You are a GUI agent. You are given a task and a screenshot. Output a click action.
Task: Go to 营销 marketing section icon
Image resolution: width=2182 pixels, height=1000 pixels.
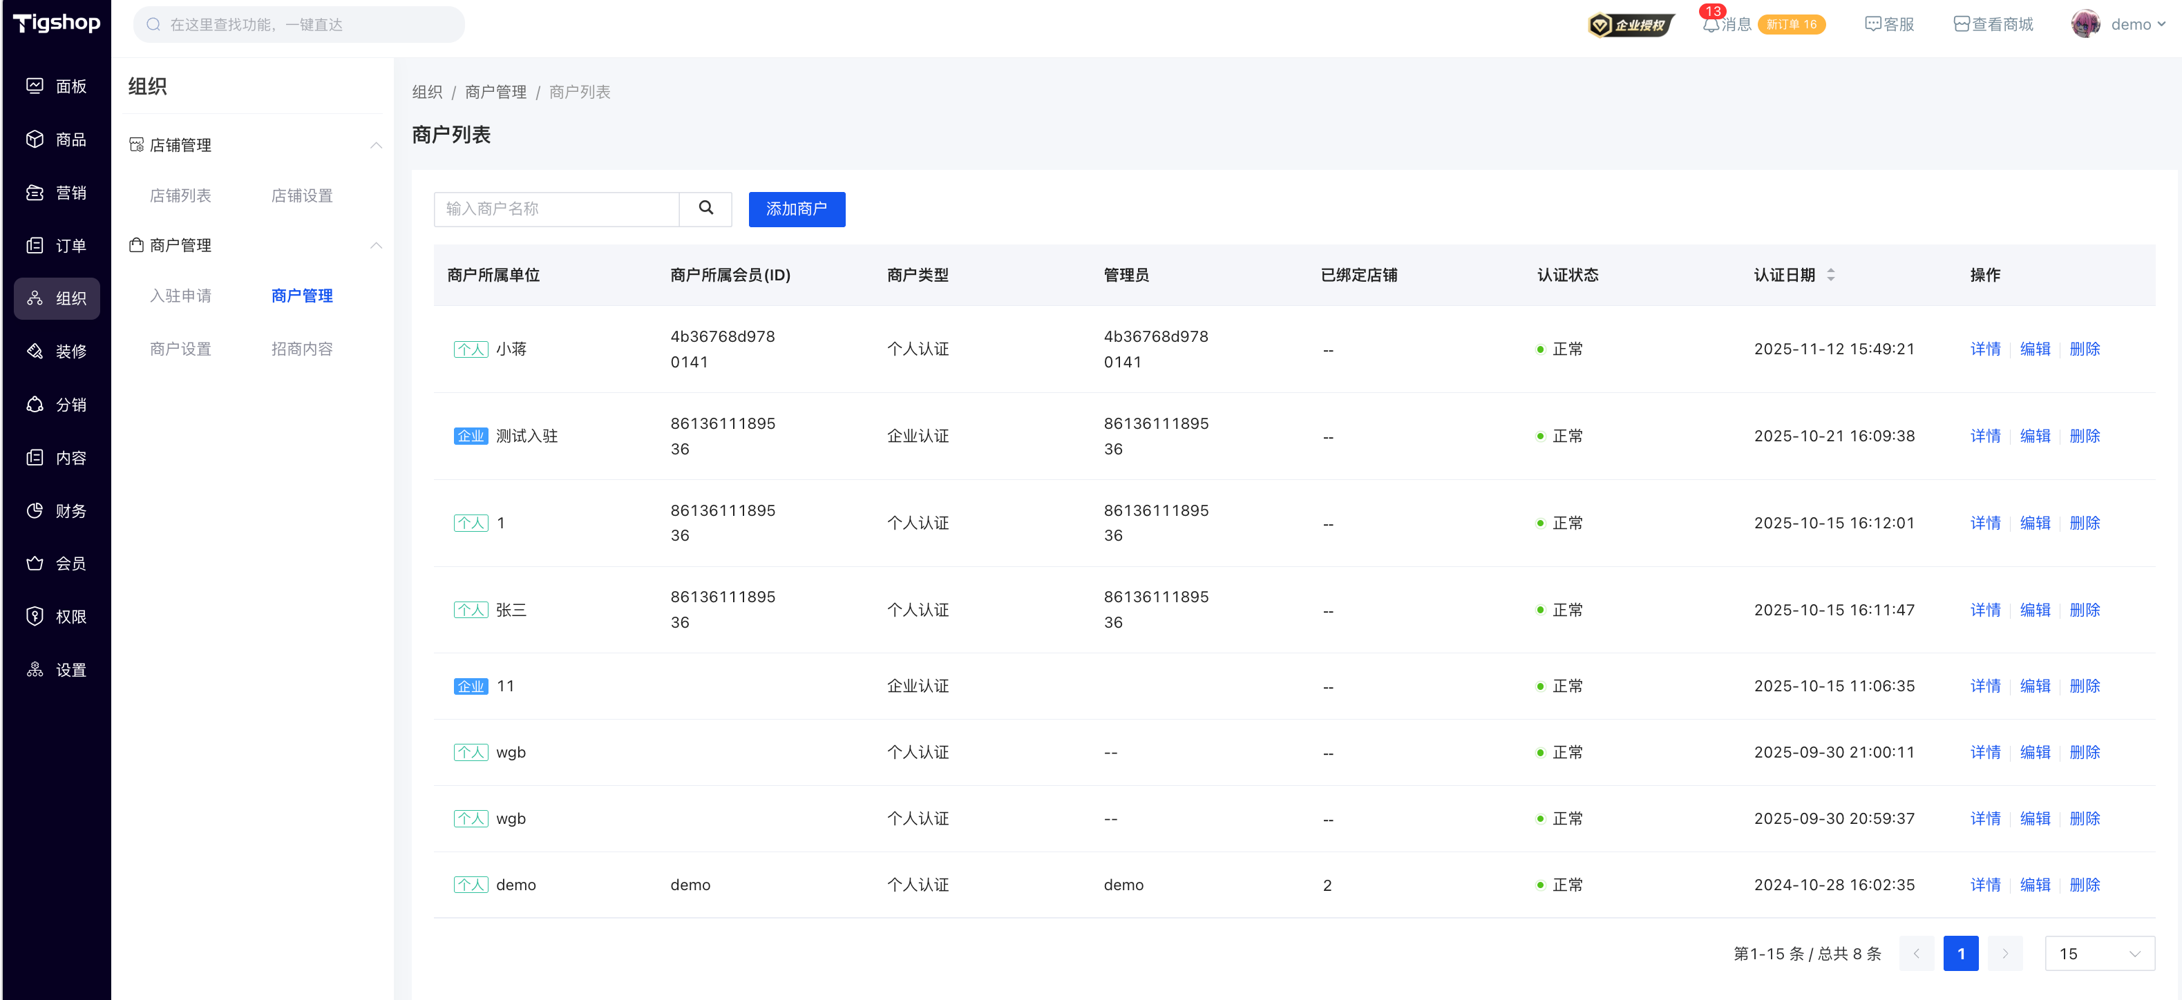[x=35, y=192]
